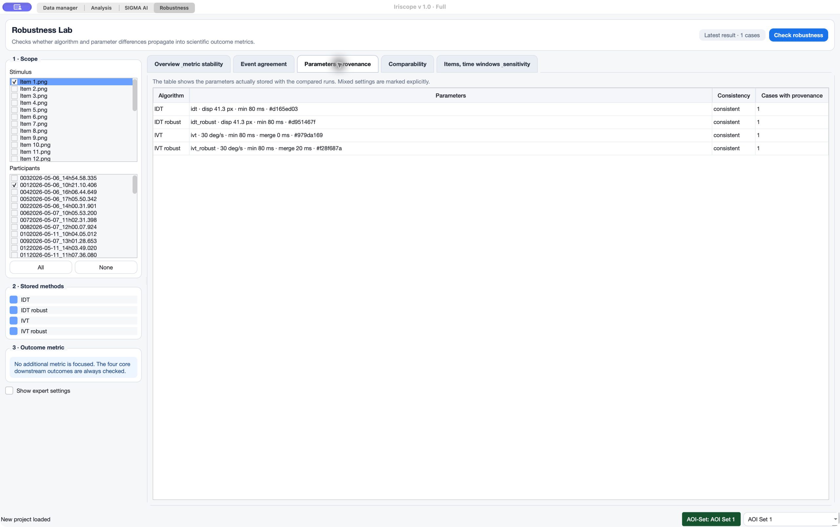Toggle the blue IDT method swatch
840x527 pixels.
pyautogui.click(x=13, y=300)
